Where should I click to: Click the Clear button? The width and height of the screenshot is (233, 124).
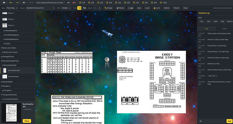click(185, 8)
